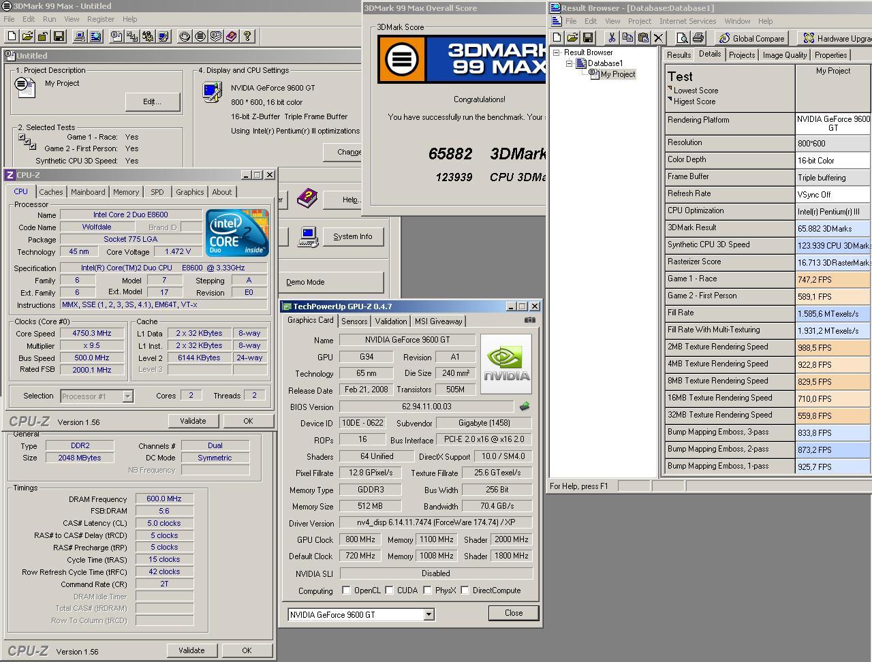Click the striped circle benchmark icon in 3DMark toolbar
Screen dimensions: 872x662
pyautogui.click(x=200, y=36)
